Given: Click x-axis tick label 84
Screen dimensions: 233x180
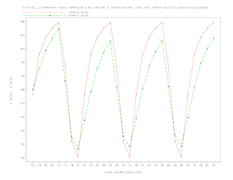Looking at the screenshot, I should (214, 165).
